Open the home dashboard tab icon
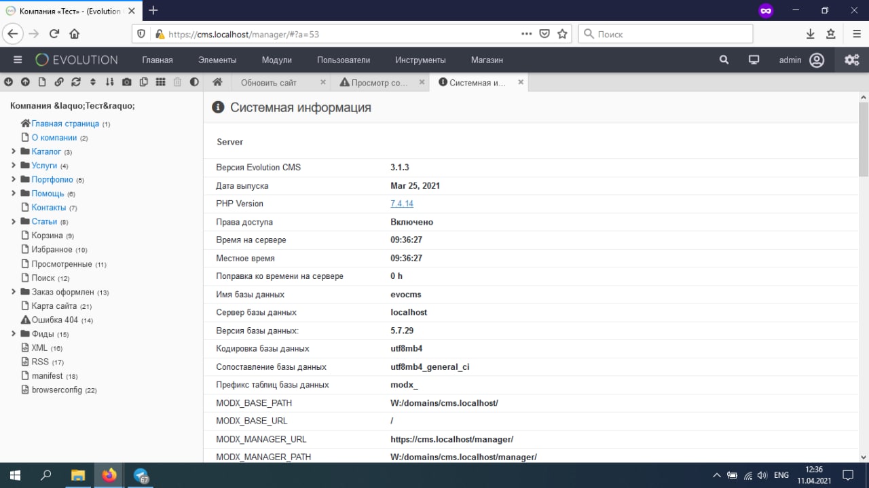Image resolution: width=869 pixels, height=488 pixels. point(217,82)
